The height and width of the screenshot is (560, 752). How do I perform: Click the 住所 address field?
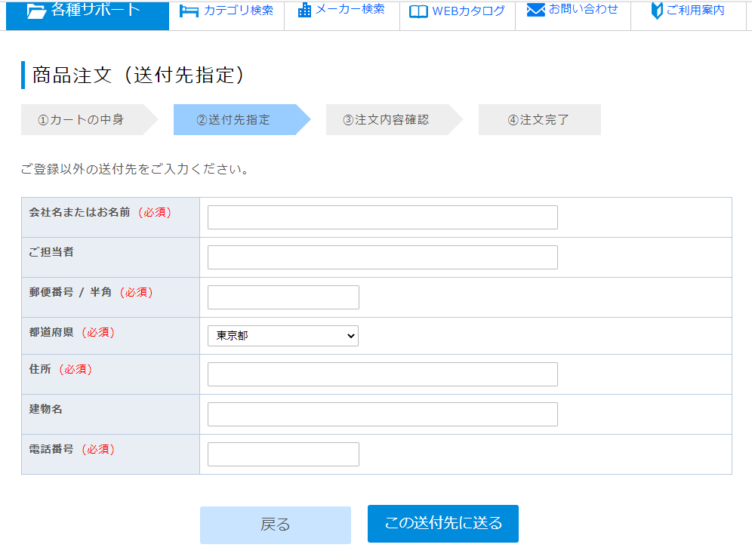coord(383,374)
